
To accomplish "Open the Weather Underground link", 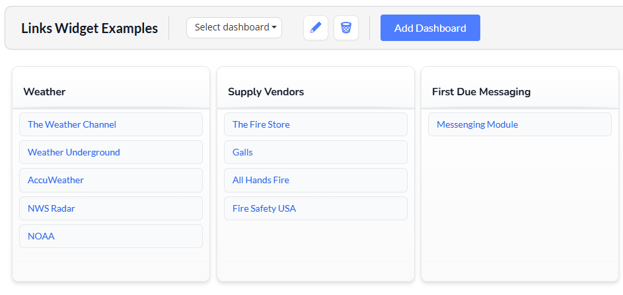I will point(74,152).
